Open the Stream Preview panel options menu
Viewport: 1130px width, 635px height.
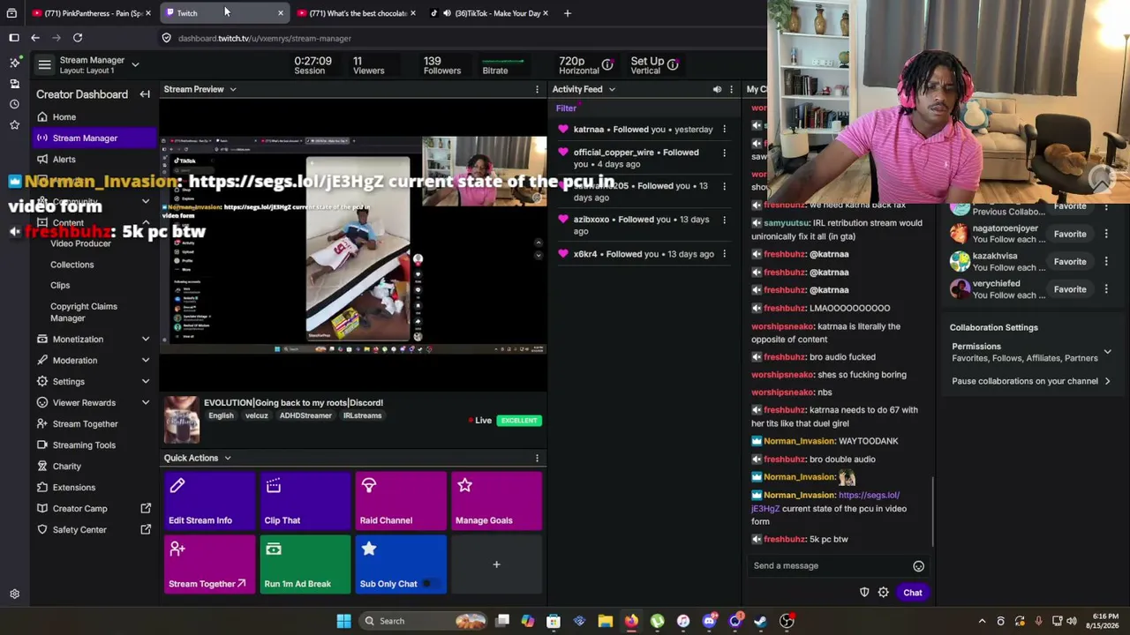[x=537, y=89]
